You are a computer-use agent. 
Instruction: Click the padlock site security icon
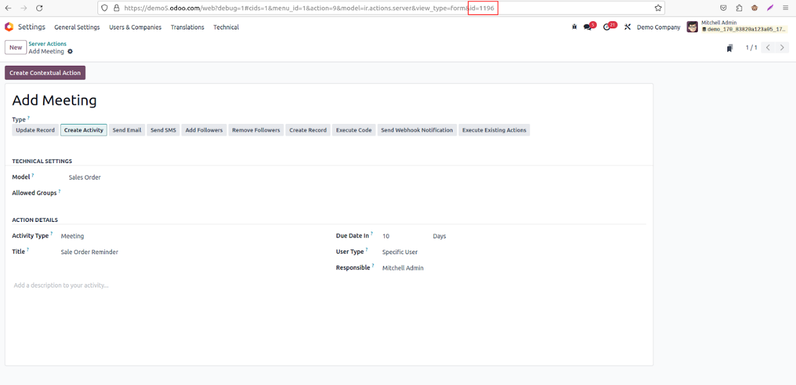pos(117,8)
